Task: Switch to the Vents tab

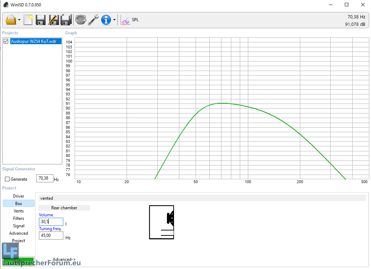Action: point(19,211)
